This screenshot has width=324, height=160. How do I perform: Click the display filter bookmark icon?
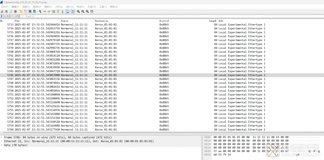click(2, 16)
